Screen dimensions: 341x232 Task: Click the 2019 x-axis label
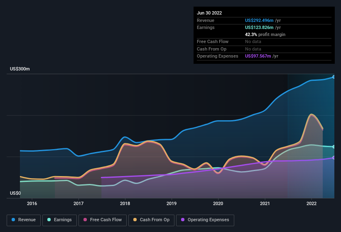click(172, 203)
